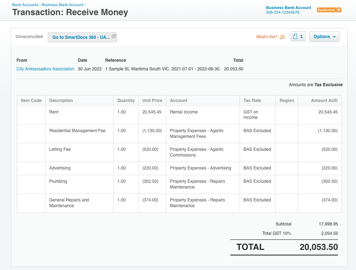Select the Rent line item row

coord(179,115)
